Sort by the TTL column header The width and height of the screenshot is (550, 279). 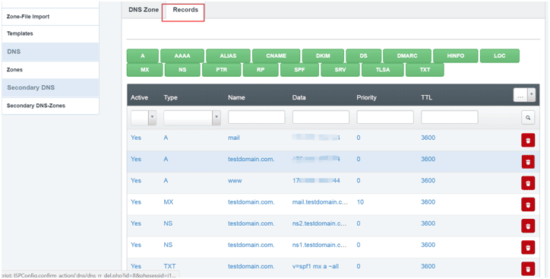point(426,97)
